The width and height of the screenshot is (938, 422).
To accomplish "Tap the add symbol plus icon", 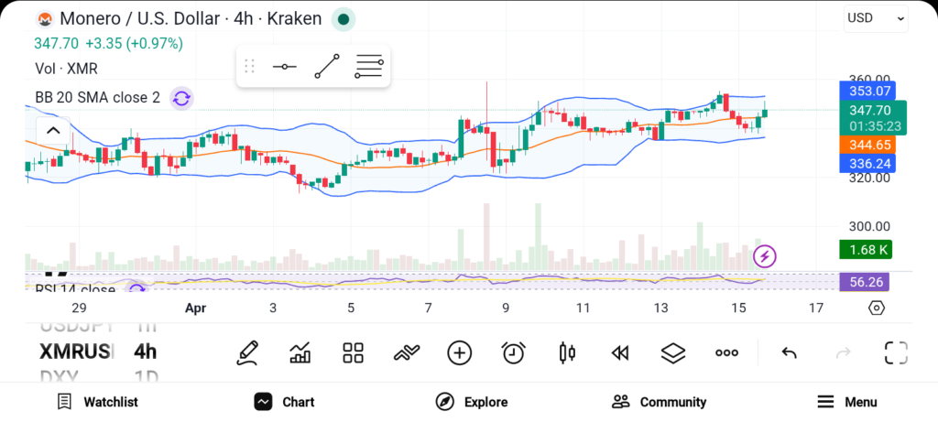I will click(x=459, y=352).
